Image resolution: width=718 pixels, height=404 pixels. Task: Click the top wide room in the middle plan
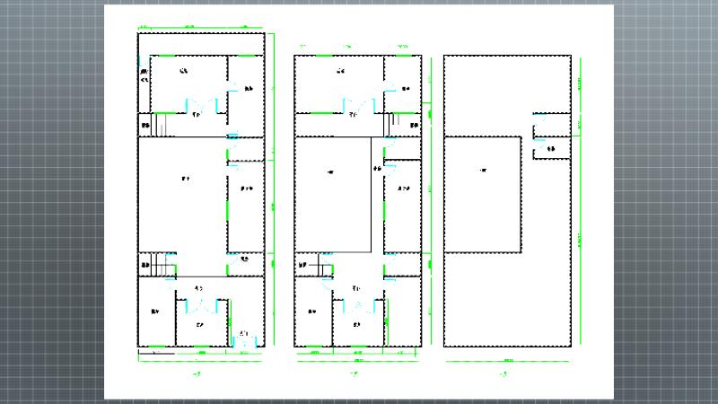[340, 83]
